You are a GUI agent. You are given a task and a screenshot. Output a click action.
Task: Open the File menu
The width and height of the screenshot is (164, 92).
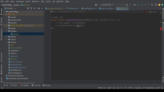point(2,1)
